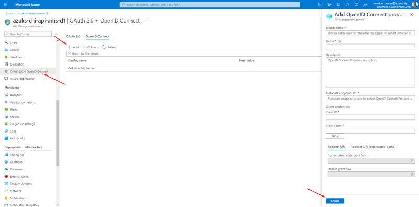Launch Cloud Shell from the top bar
419x207 pixels.
click(x=321, y=5)
